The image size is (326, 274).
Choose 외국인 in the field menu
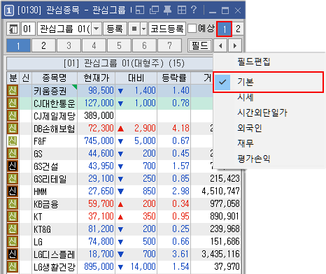[x=250, y=128]
